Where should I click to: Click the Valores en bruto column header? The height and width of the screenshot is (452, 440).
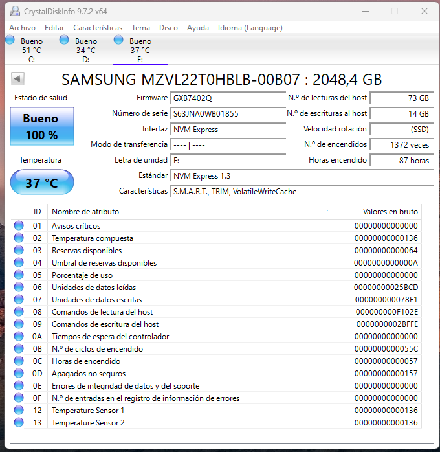point(382,212)
